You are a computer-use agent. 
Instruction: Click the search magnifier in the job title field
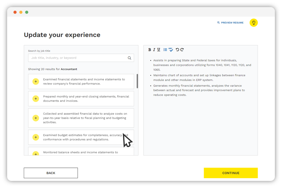point(129,58)
